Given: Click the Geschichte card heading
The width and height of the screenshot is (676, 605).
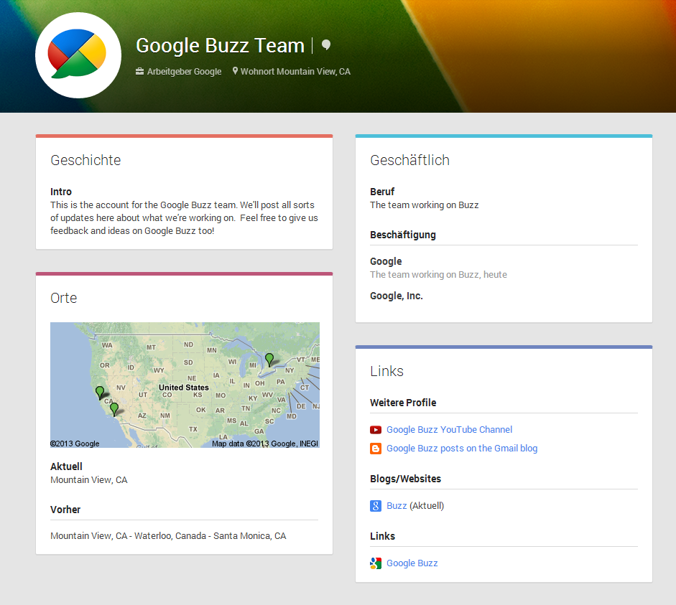Looking at the screenshot, I should pos(85,160).
